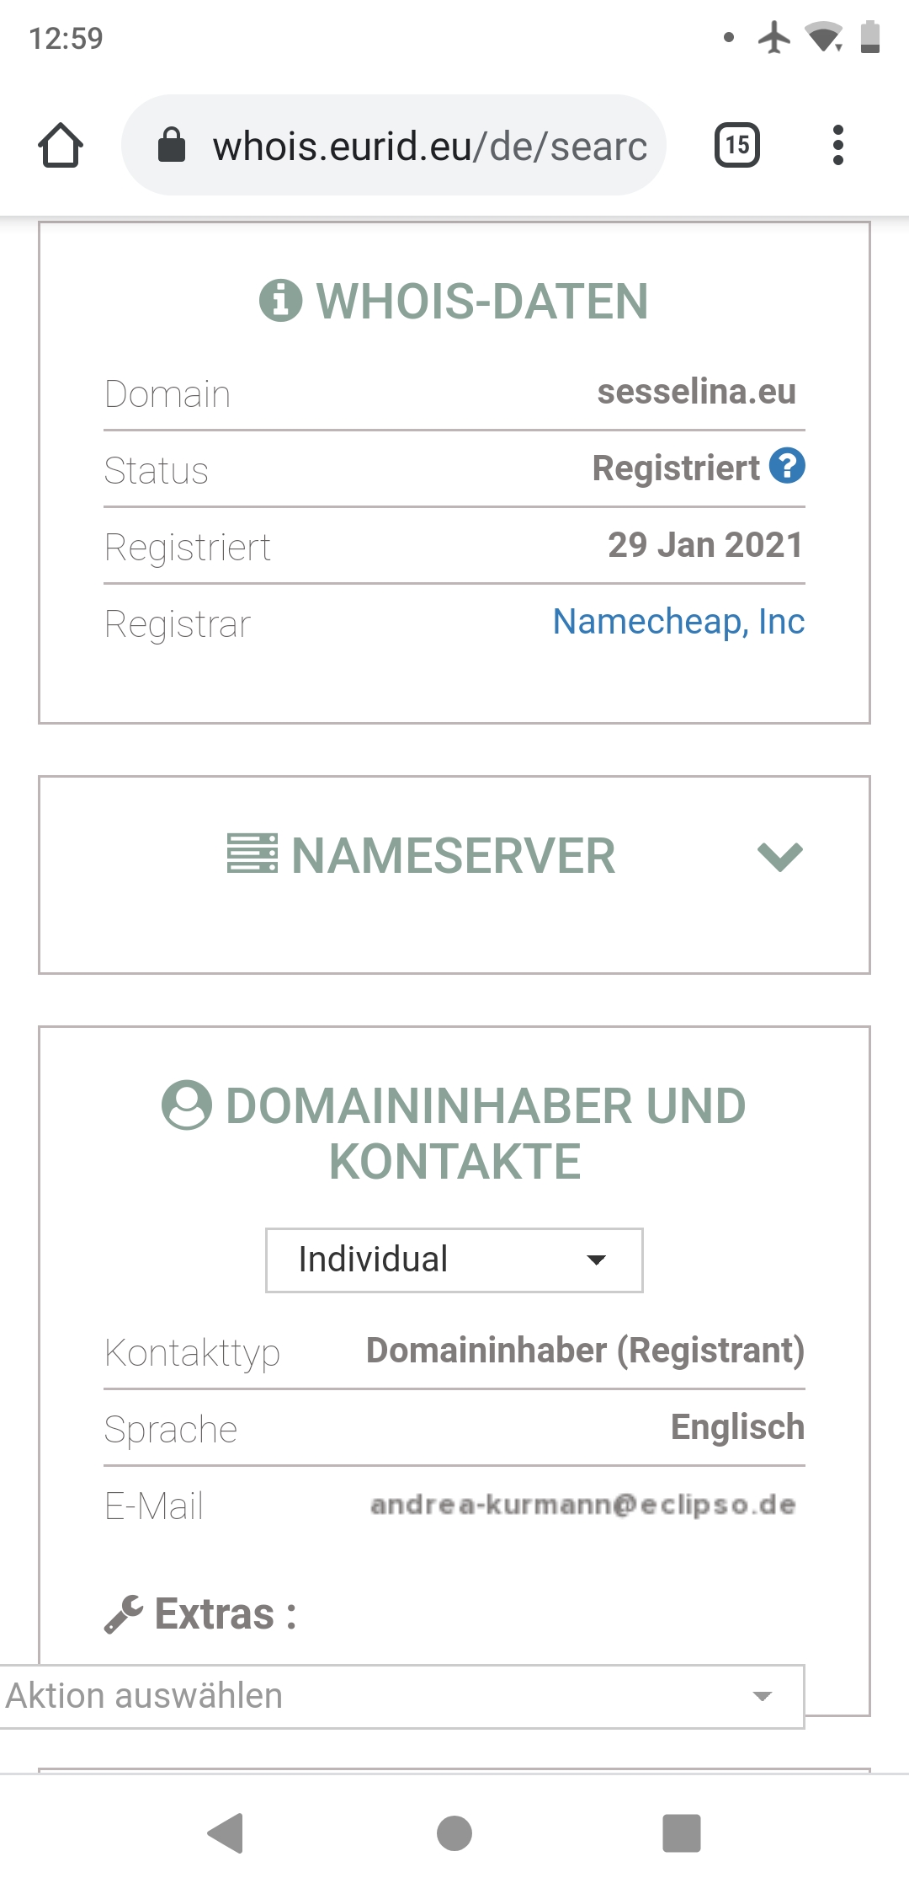Tap the user icon beside DOMAININHABER UND KONTAKTE
Image resolution: width=909 pixels, height=1894 pixels.
click(x=186, y=1105)
